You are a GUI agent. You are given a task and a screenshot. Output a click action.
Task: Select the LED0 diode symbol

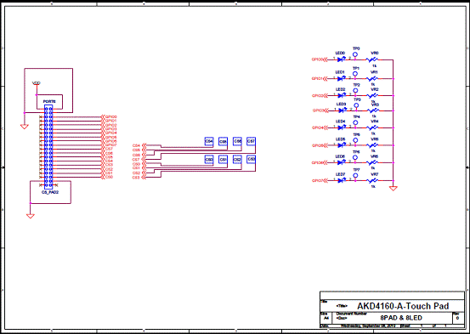[x=341, y=59]
